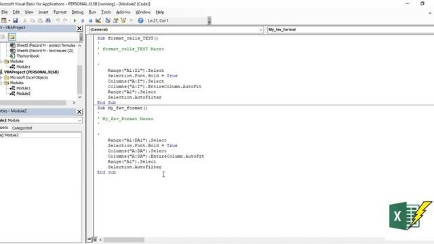The width and height of the screenshot is (434, 244).
Task: Open the Format menu
Action: point(60,12)
